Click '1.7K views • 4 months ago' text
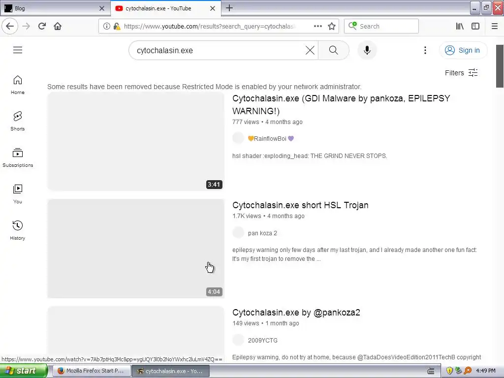 tap(268, 216)
